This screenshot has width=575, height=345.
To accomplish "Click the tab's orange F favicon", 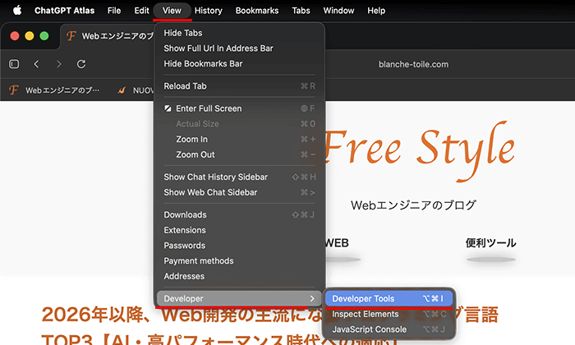I will pyautogui.click(x=71, y=36).
